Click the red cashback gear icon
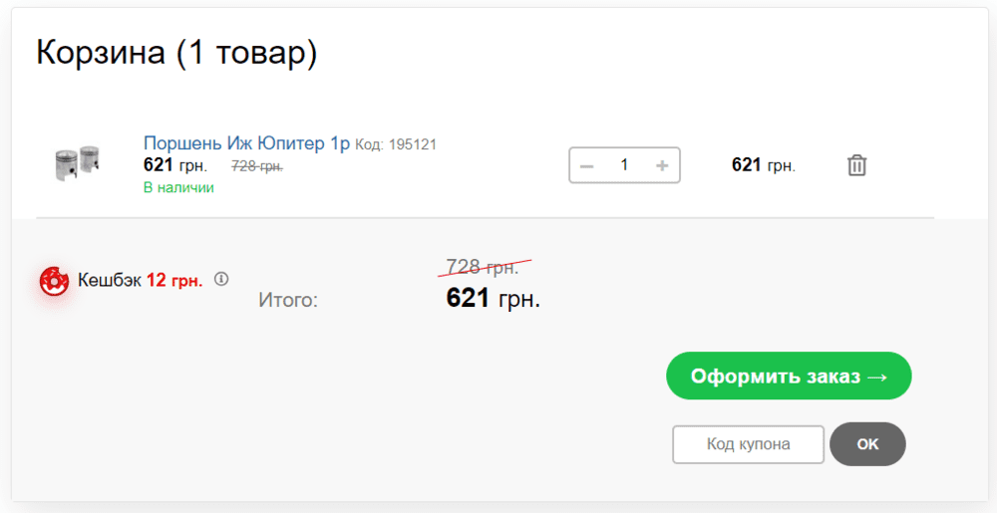997x513 pixels. click(54, 282)
